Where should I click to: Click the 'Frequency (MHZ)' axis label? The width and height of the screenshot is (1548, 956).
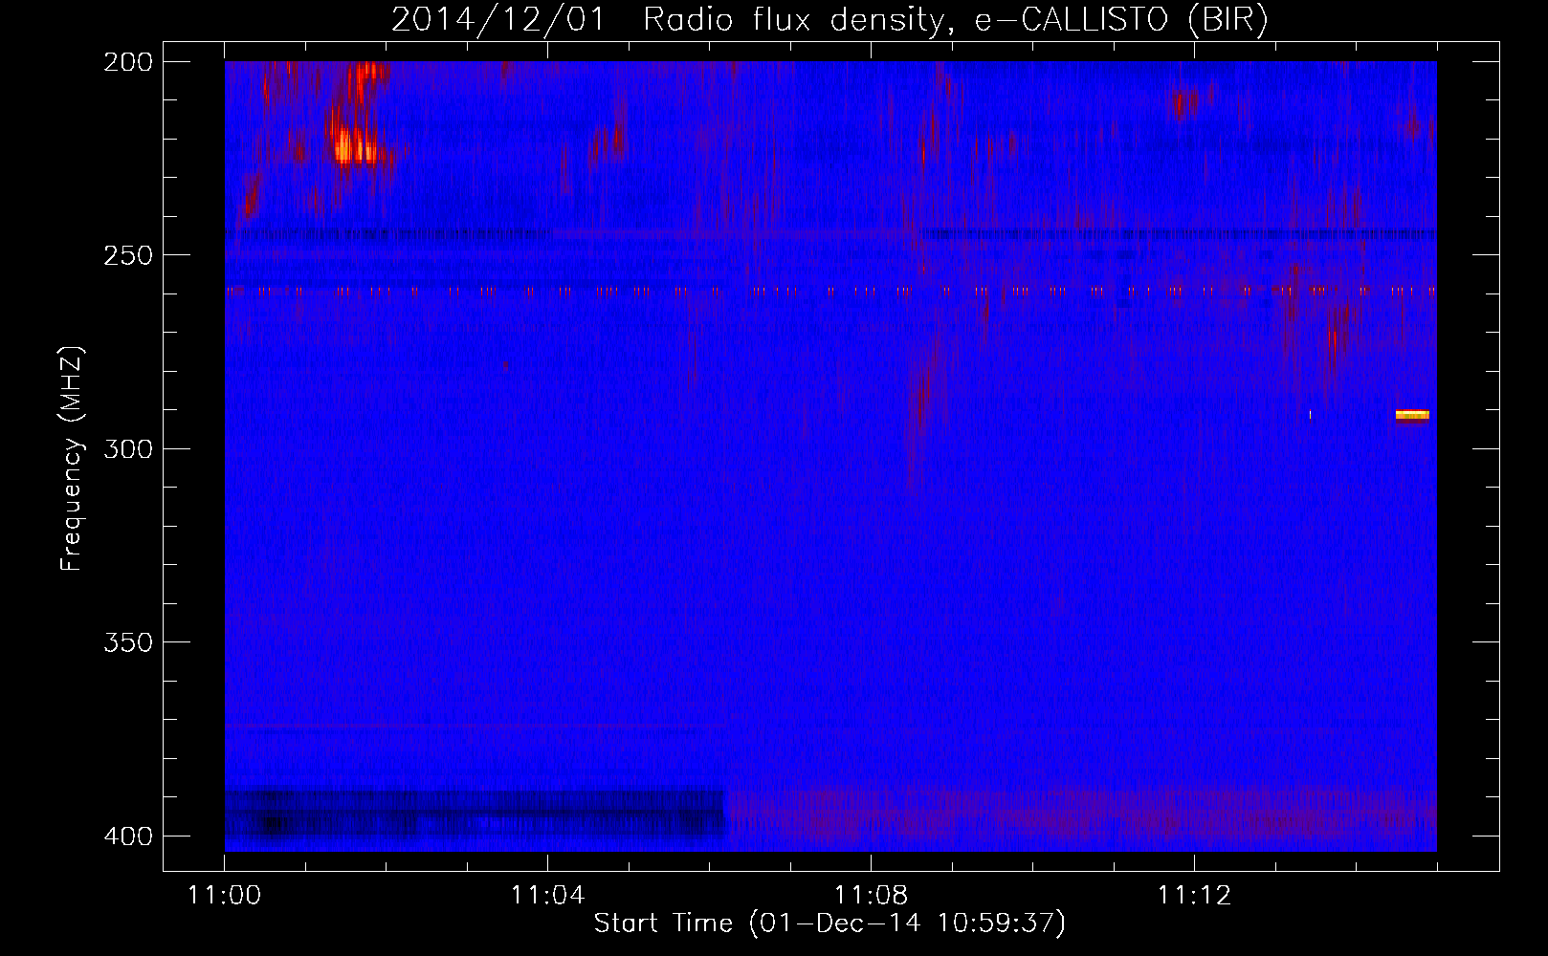73,458
